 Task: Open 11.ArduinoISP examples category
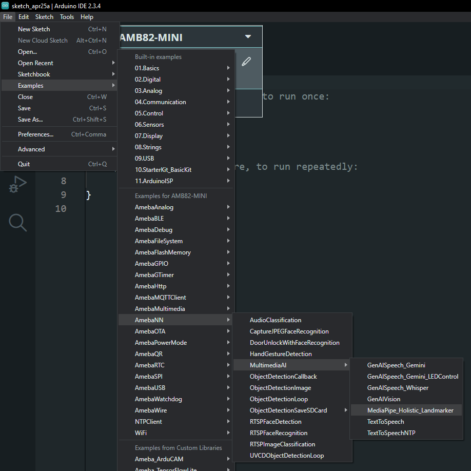tap(175, 181)
